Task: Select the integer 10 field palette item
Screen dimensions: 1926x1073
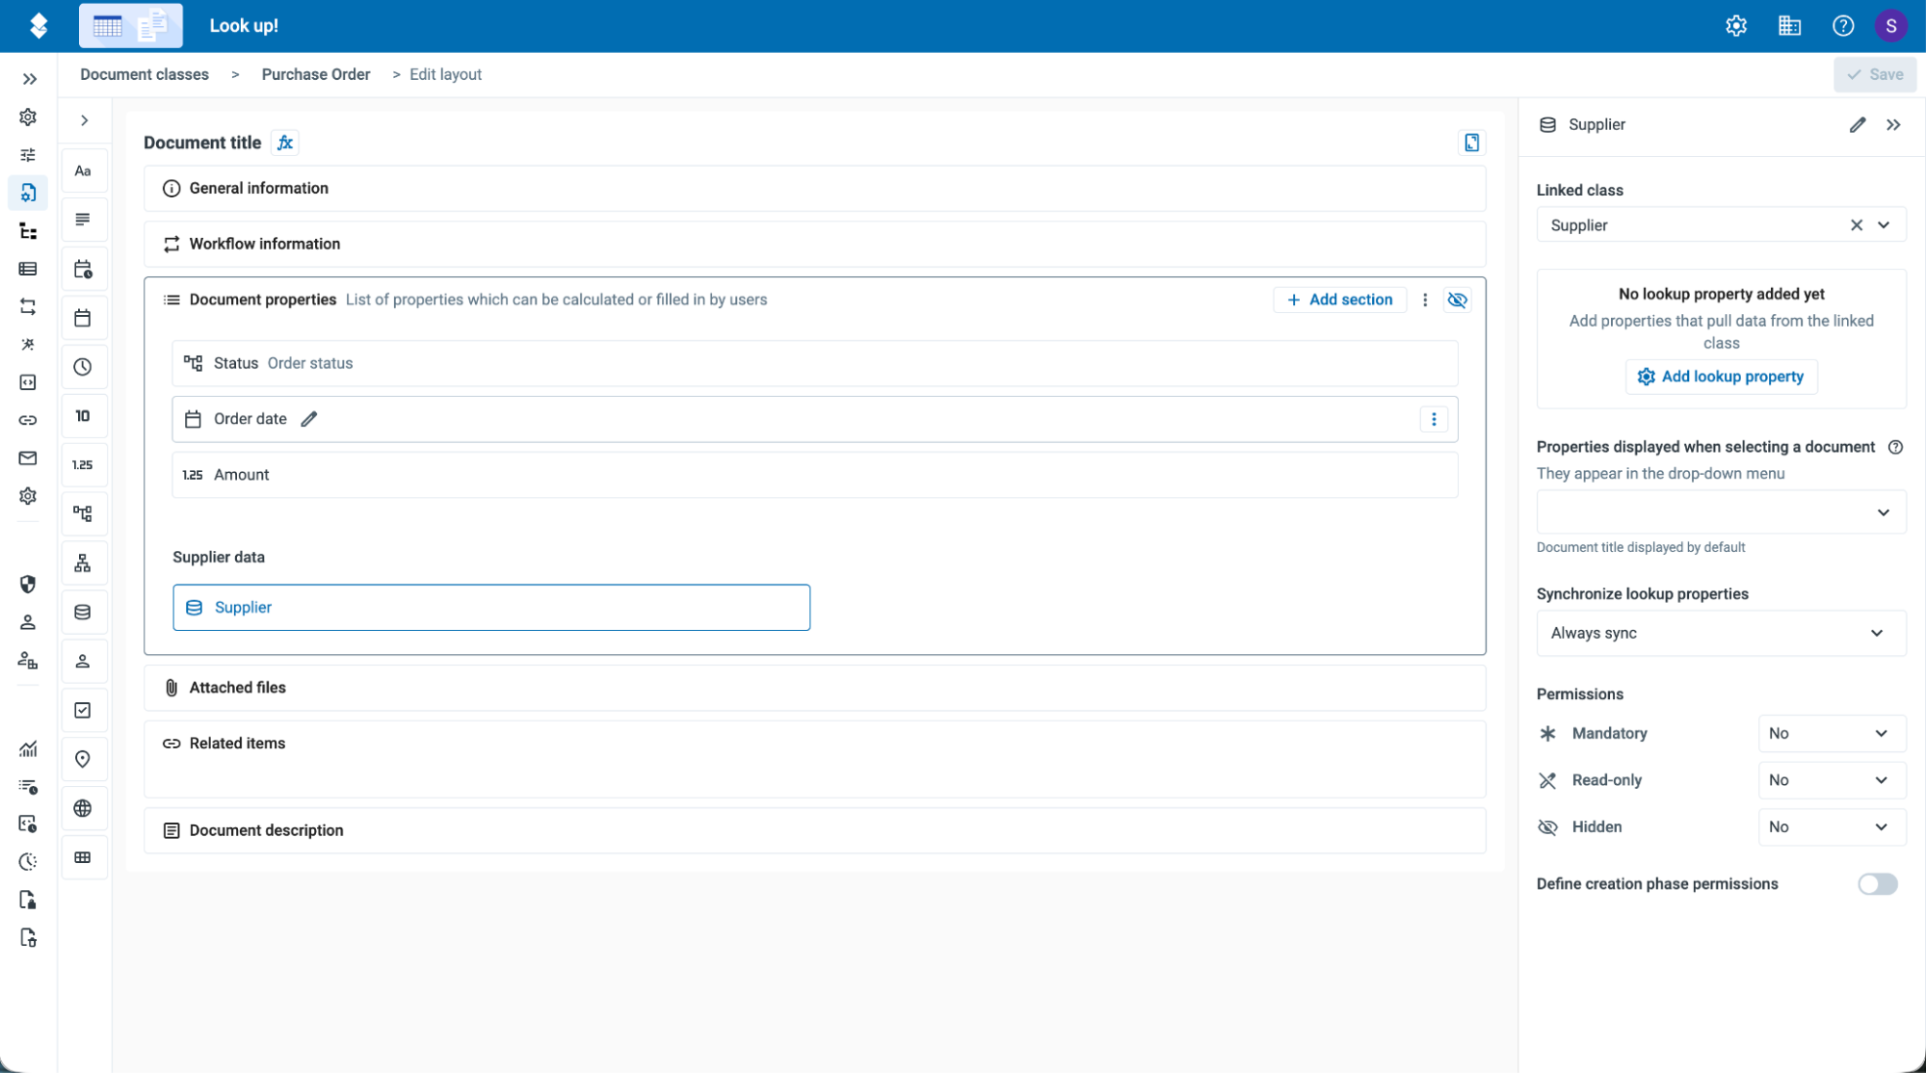Action: [x=84, y=416]
